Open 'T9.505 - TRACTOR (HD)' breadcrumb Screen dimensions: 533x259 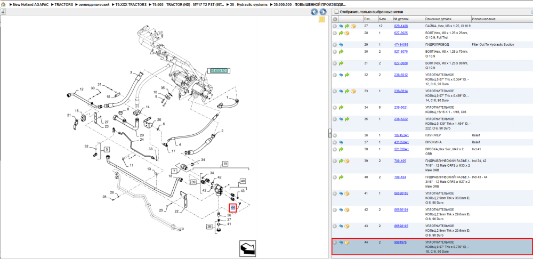[x=188, y=5]
